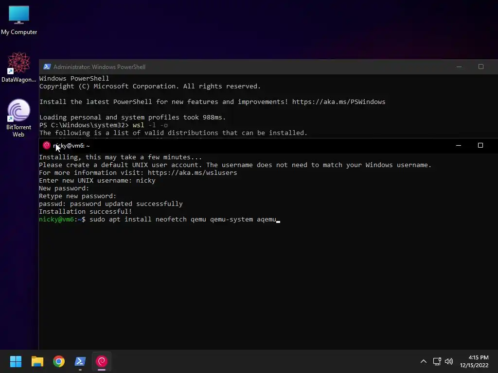Image resolution: width=498 pixels, height=373 pixels.
Task: Open network status in the system tray
Action: point(437,361)
